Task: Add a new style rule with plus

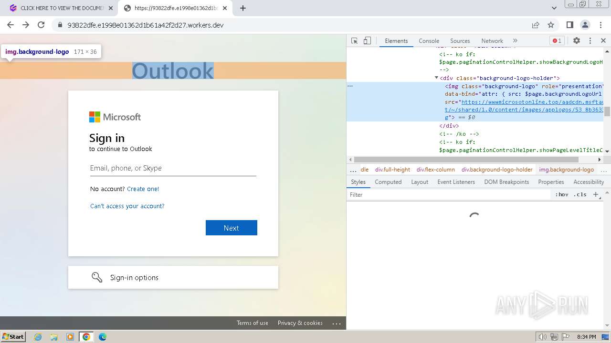Action: pyautogui.click(x=596, y=194)
